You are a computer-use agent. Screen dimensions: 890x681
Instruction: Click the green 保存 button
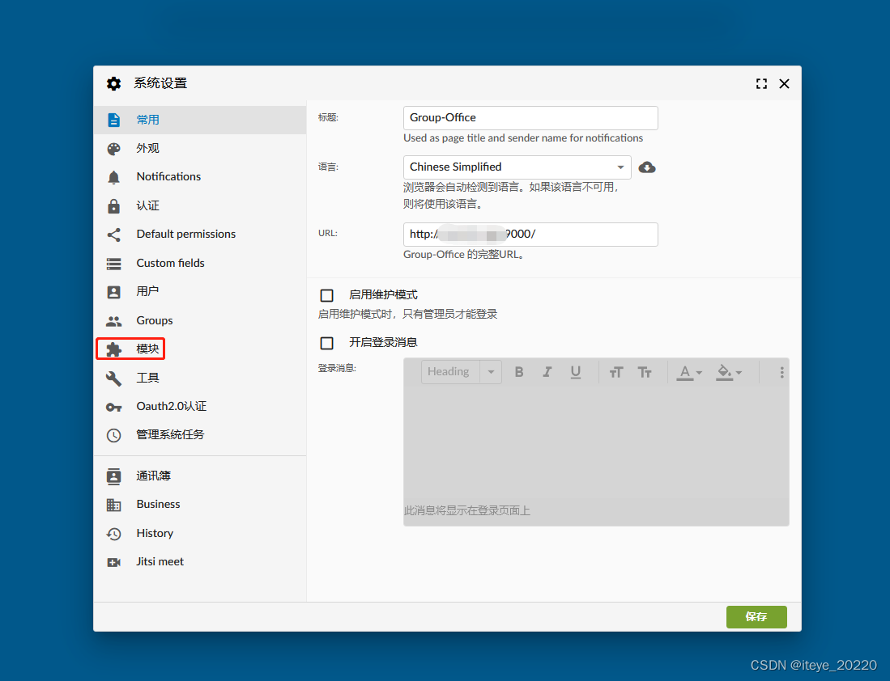tap(756, 617)
